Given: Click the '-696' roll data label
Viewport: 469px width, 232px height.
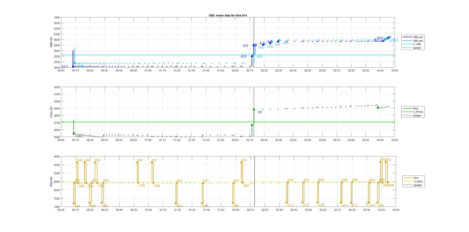Looking at the screenshot, I should click(81, 186).
